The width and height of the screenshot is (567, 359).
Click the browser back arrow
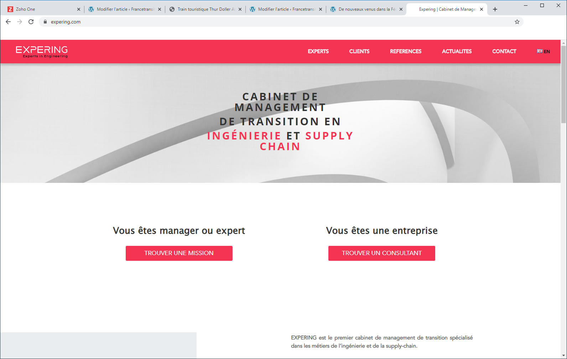pyautogui.click(x=8, y=22)
